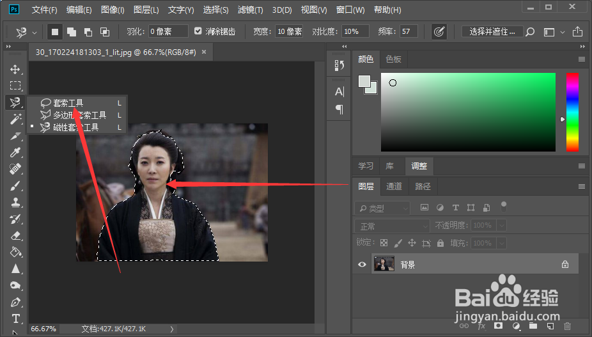The height and width of the screenshot is (337, 592).
Task: Switch to the 通道 tab
Action: coord(394,186)
